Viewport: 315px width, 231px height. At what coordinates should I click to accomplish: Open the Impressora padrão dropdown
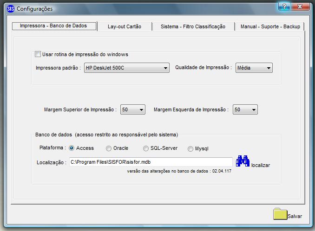click(127, 68)
